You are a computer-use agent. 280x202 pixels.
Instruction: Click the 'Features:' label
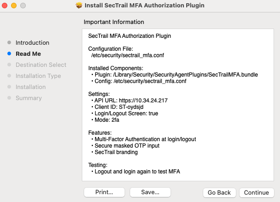(100, 132)
